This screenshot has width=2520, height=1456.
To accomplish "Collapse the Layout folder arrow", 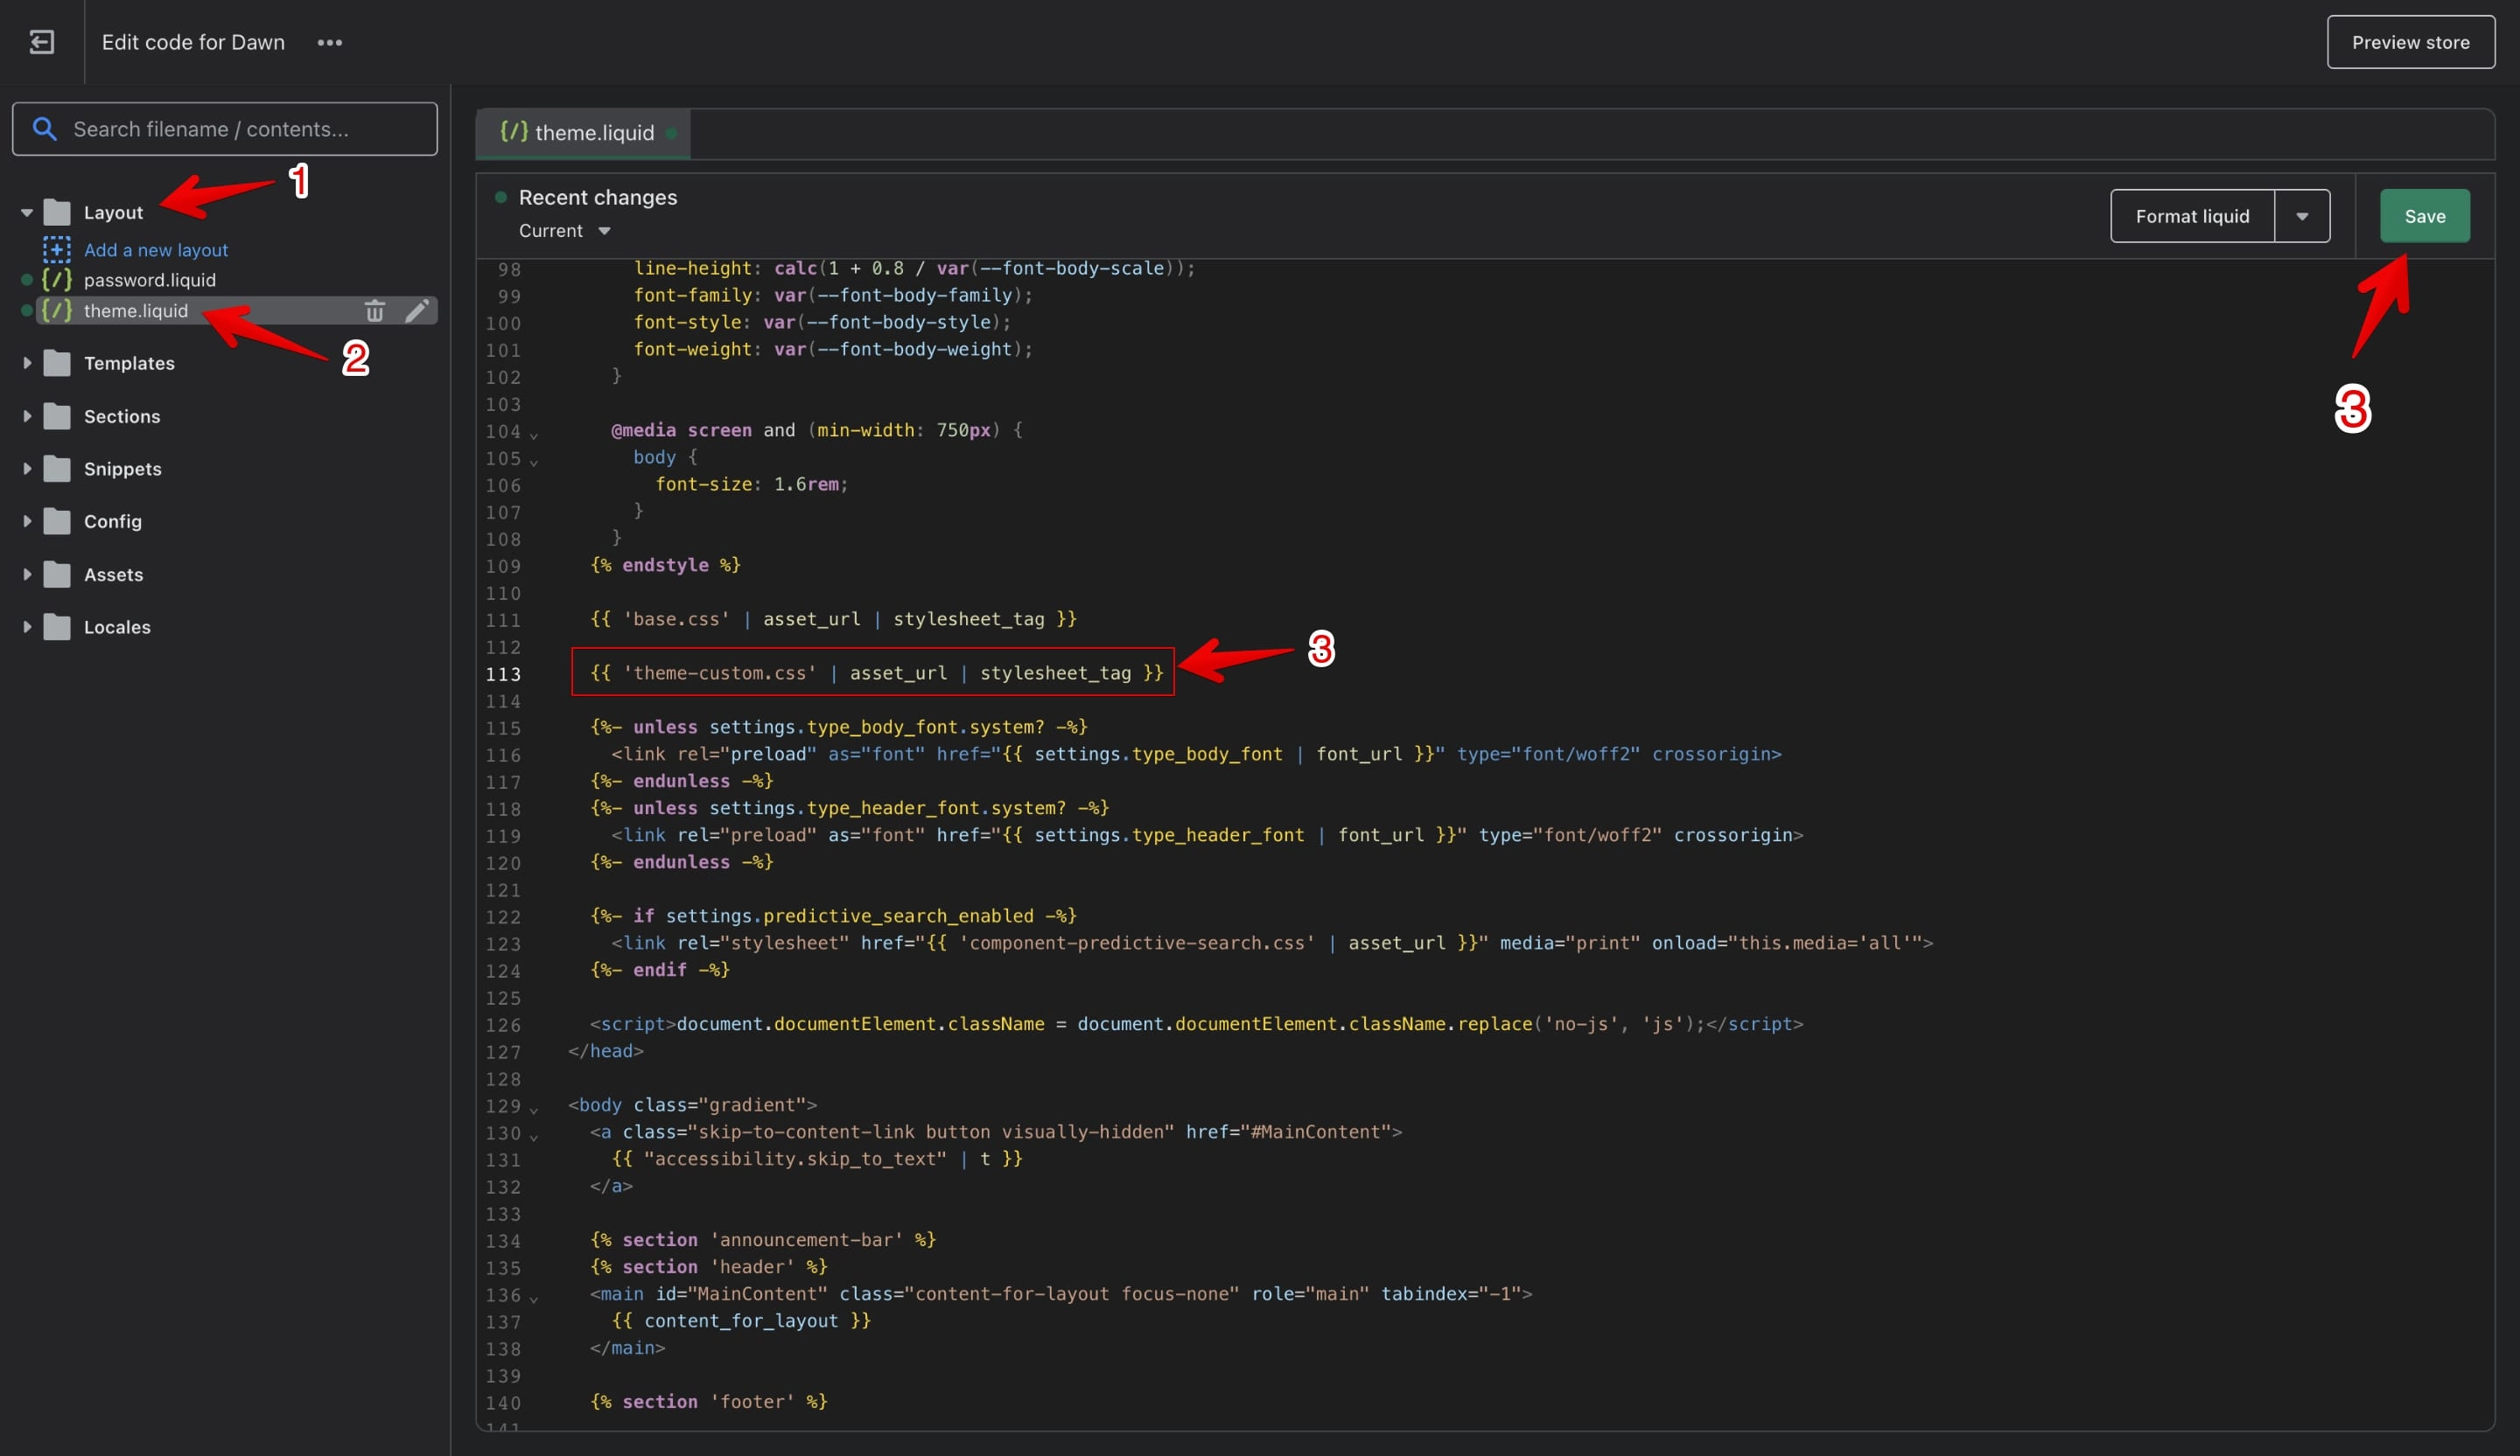I will (x=27, y=212).
